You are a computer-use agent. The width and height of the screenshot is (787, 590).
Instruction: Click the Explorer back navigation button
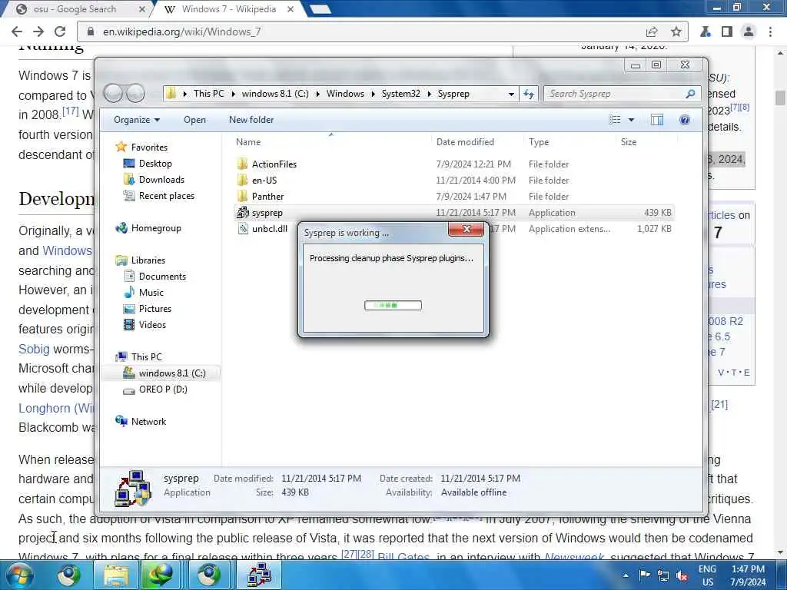113,93
